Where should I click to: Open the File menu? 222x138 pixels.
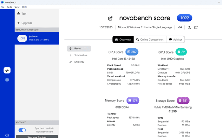click(3, 7)
